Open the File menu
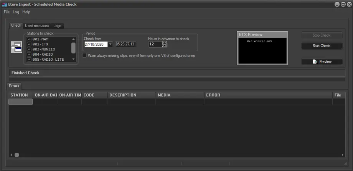 click(7, 12)
